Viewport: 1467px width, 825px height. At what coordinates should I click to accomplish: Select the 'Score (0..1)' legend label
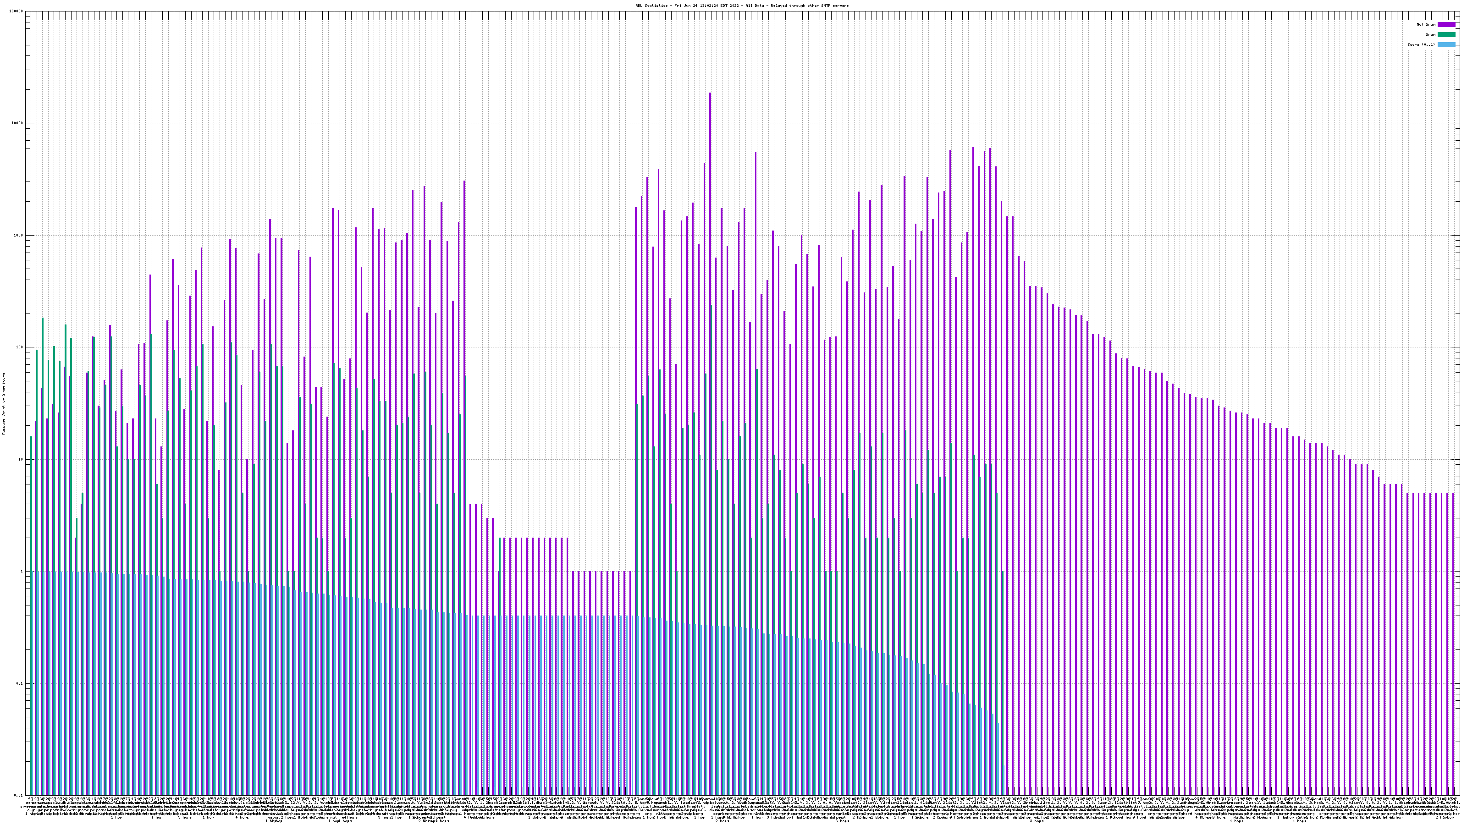tap(1421, 44)
